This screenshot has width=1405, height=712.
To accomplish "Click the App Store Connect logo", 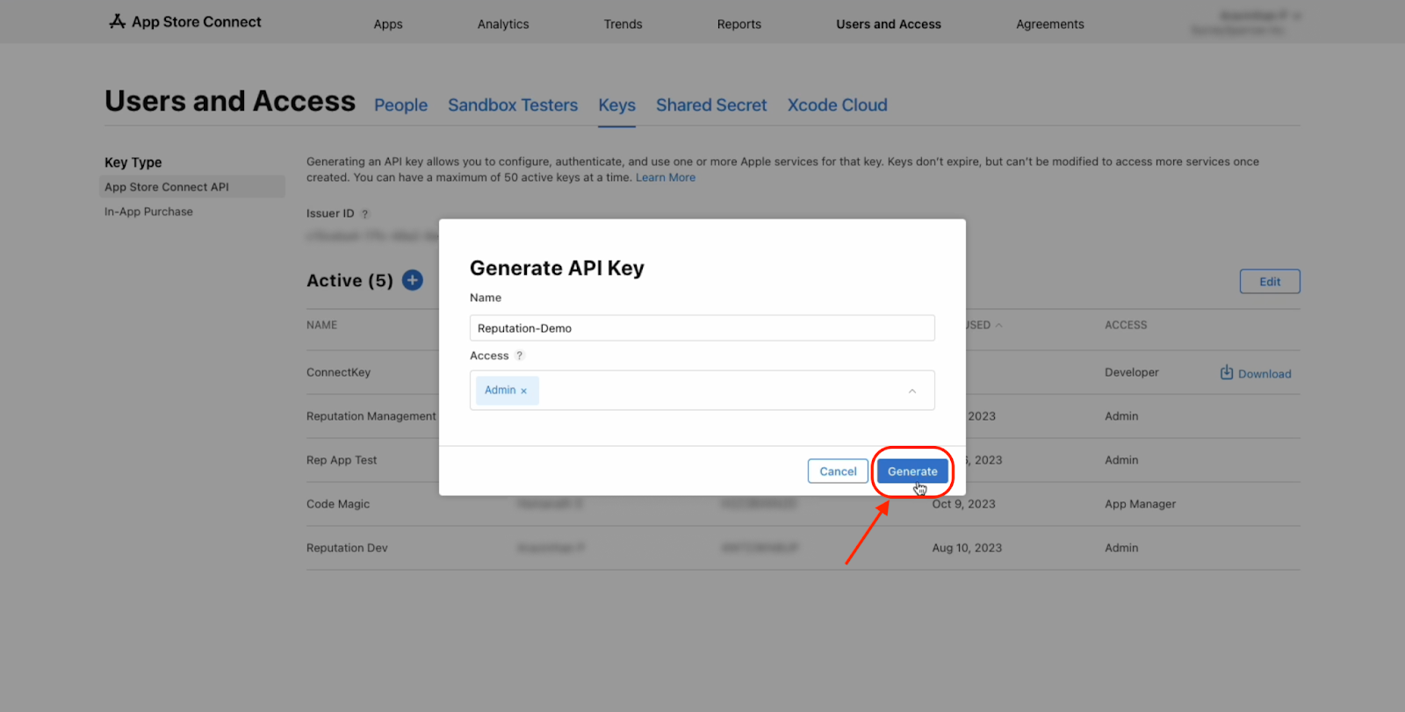I will coord(184,22).
